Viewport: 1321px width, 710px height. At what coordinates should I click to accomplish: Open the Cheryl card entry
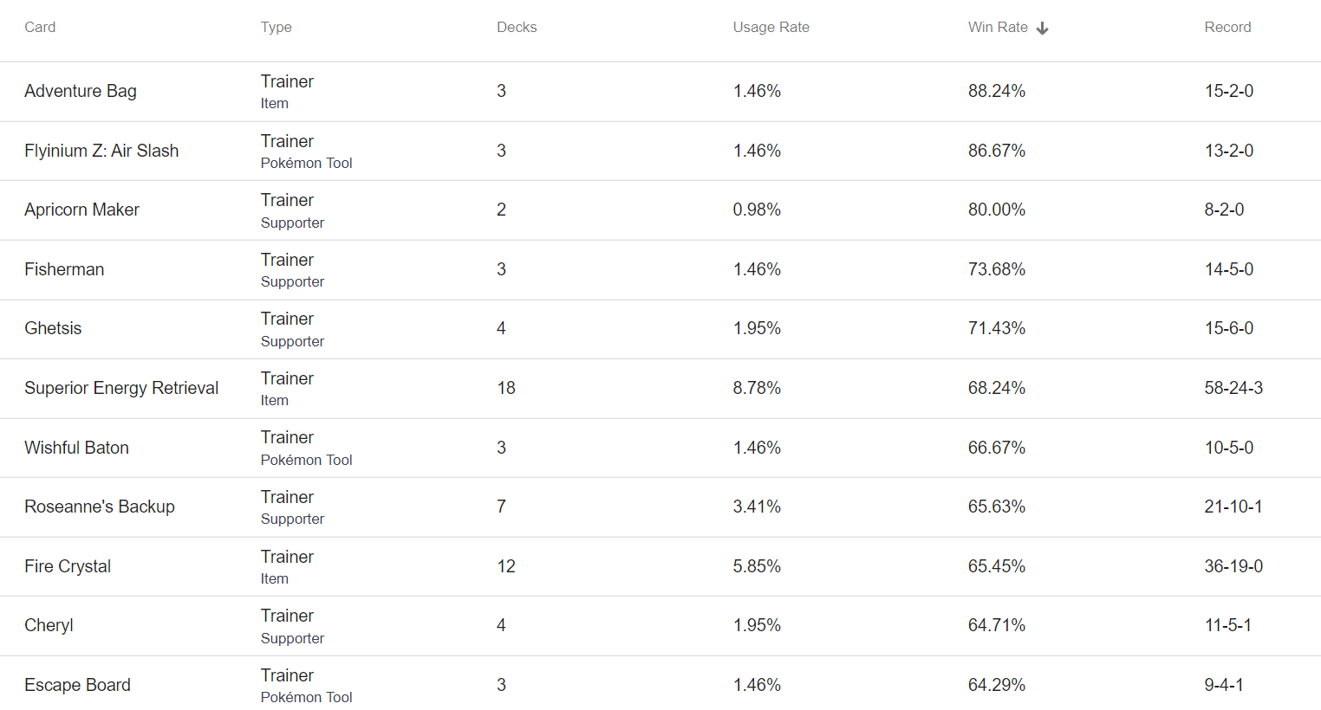[49, 625]
